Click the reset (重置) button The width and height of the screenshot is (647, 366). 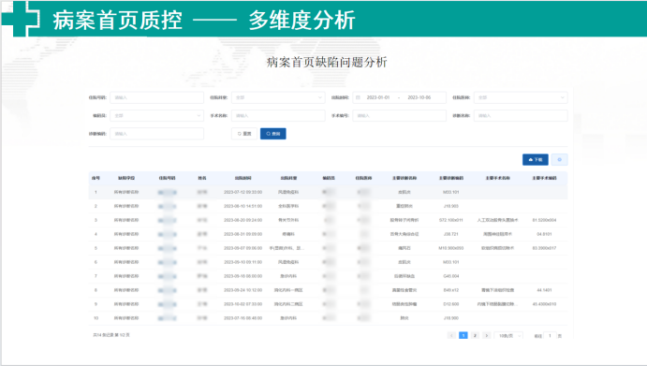coord(244,134)
